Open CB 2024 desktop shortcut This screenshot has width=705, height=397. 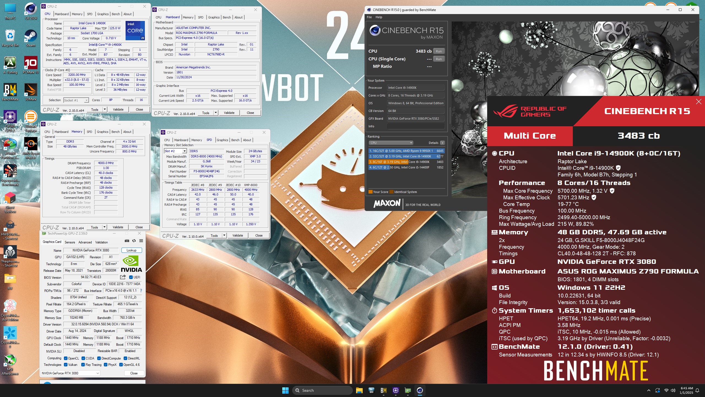tap(31, 12)
